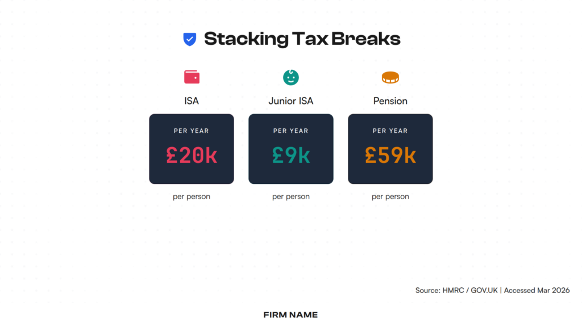Select the Stacking Tax Breaks title
Screen dimensions: 582x327
click(x=302, y=39)
